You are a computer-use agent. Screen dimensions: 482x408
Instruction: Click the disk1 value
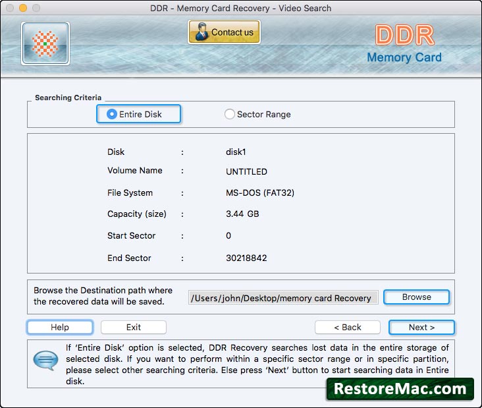tap(236, 152)
